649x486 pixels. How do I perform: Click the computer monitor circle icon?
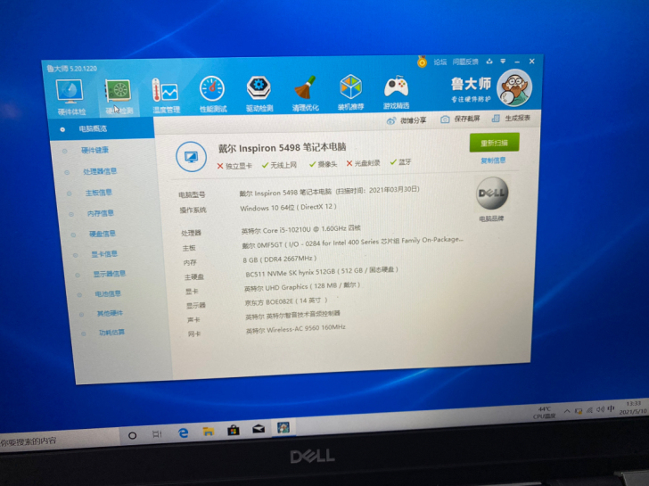[x=191, y=157]
